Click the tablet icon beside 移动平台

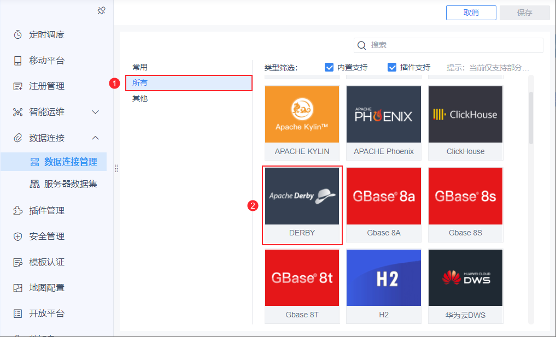17,61
